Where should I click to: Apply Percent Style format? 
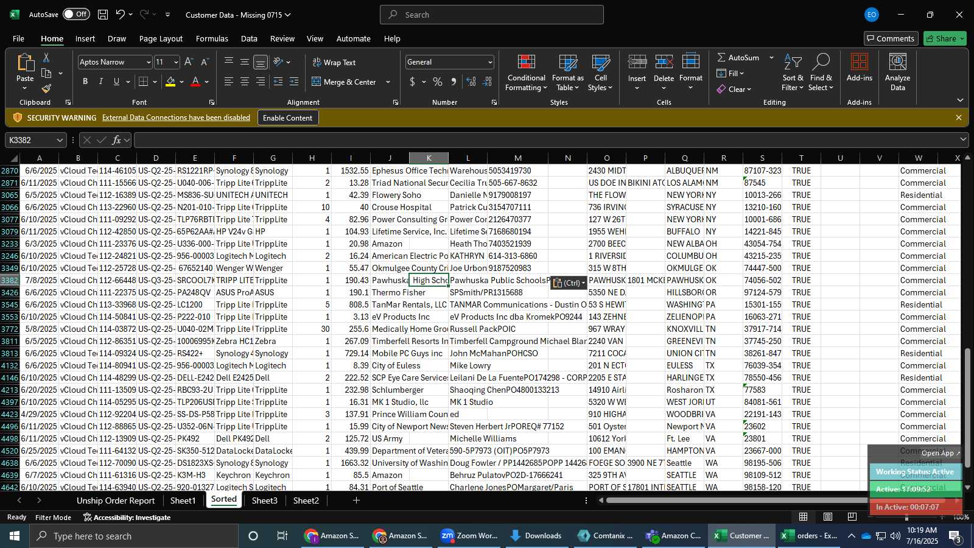438,82
